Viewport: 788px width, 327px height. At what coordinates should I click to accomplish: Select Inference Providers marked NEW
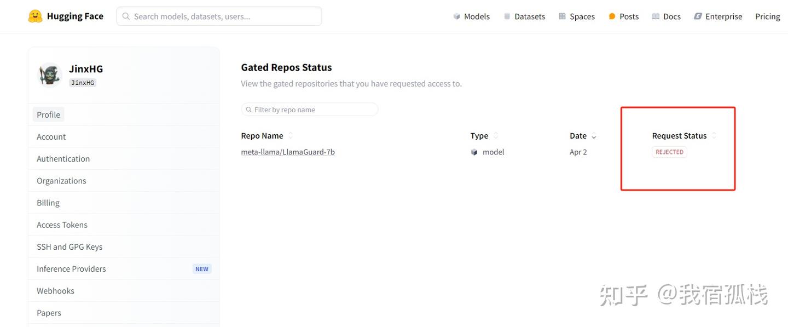[71, 268]
